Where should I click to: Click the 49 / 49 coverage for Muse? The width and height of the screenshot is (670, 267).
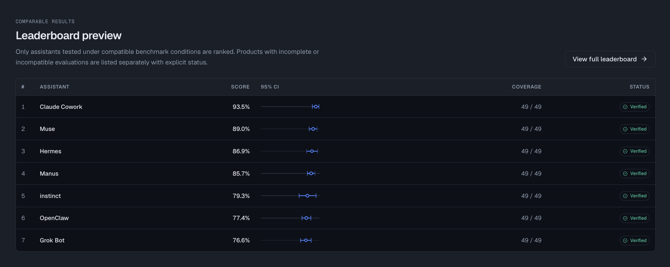tap(531, 129)
